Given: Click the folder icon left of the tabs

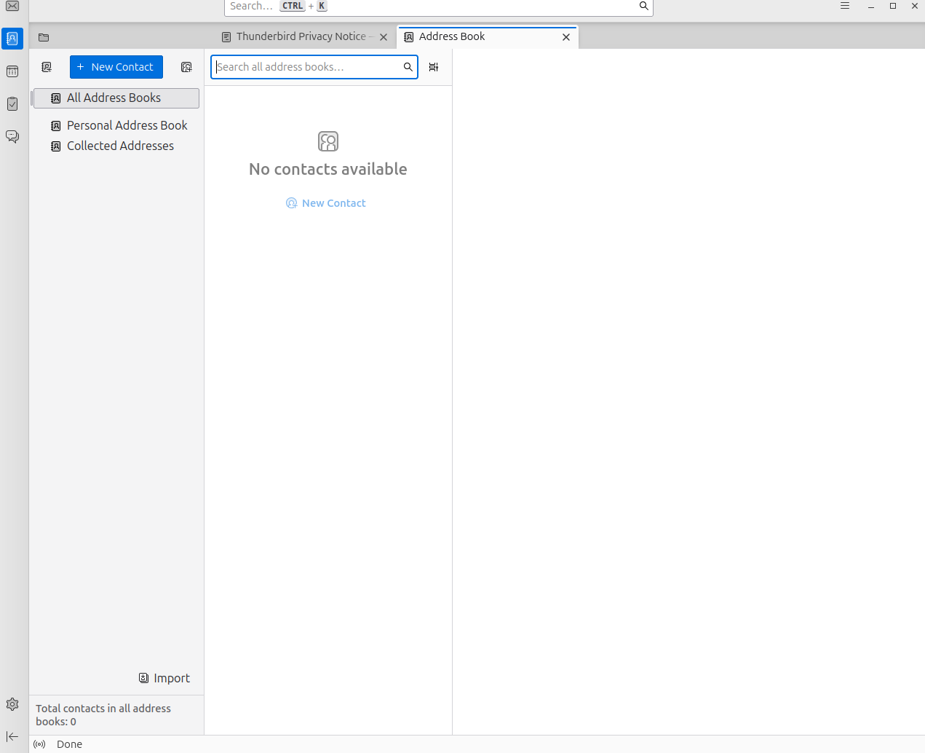Looking at the screenshot, I should click(44, 37).
